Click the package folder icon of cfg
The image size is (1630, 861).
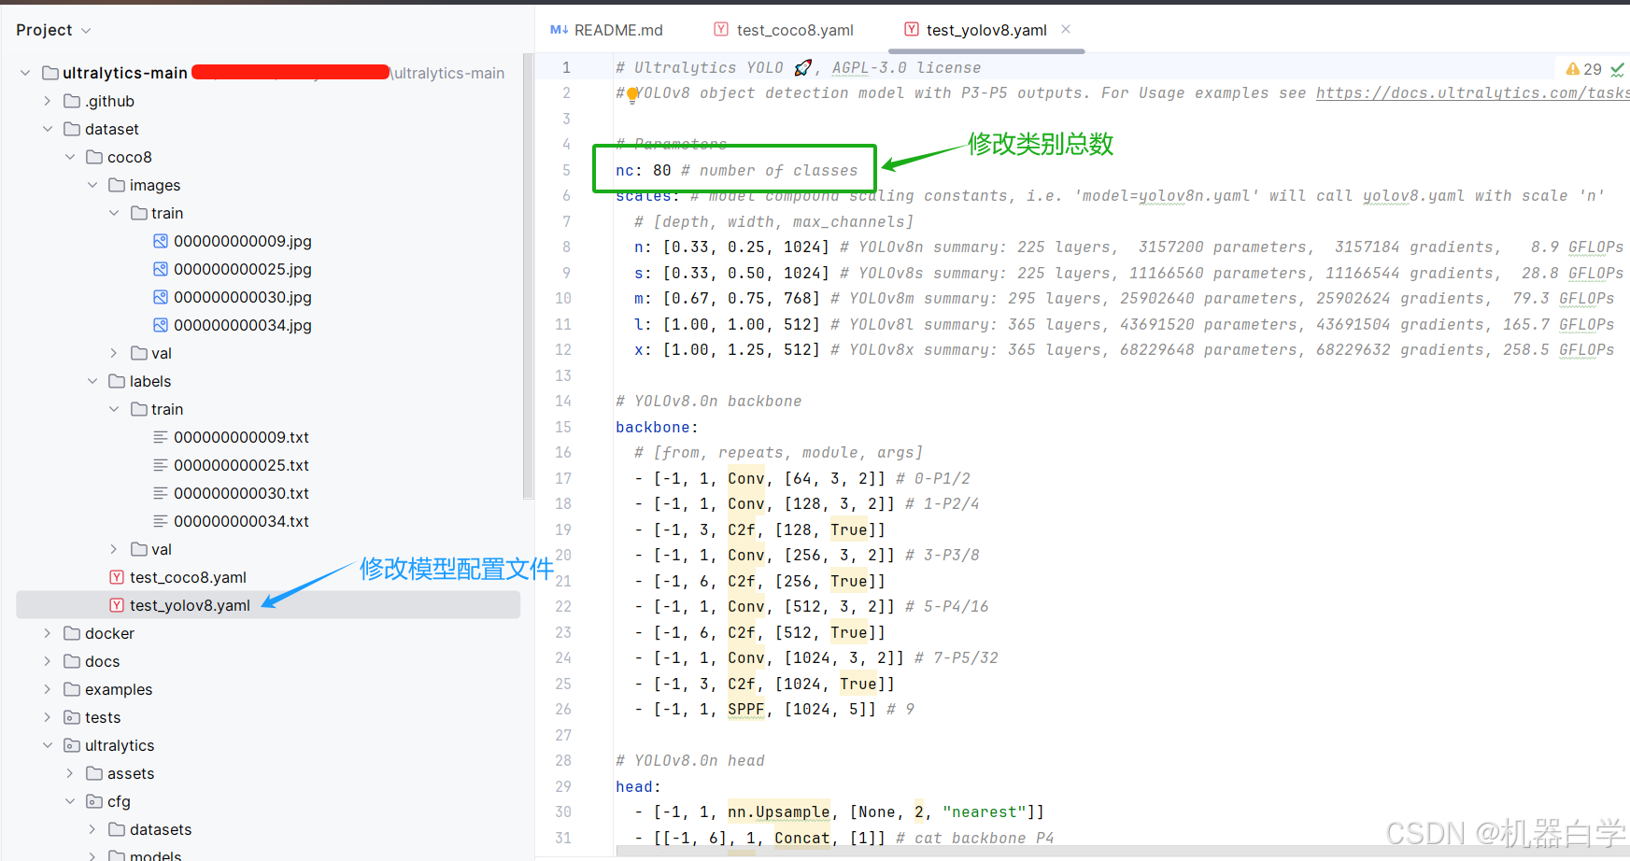click(94, 801)
